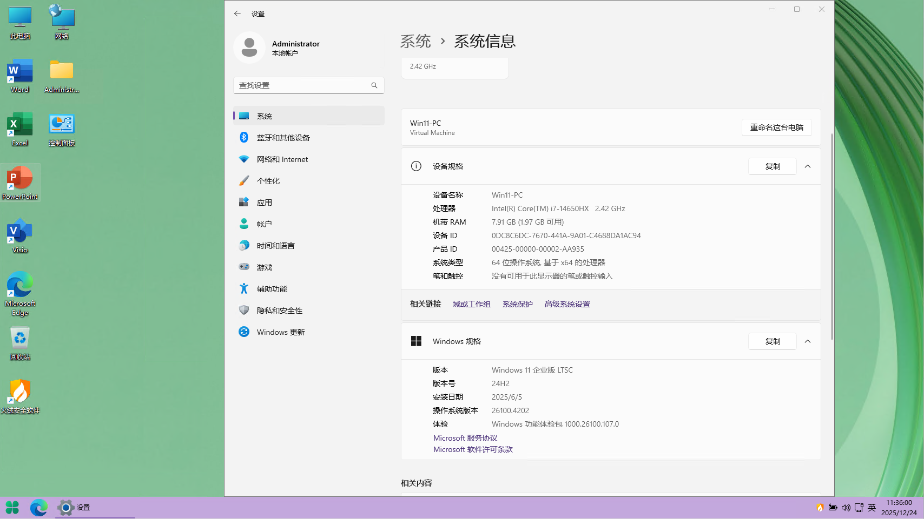Open the 个性化 personalization section

[x=268, y=181]
